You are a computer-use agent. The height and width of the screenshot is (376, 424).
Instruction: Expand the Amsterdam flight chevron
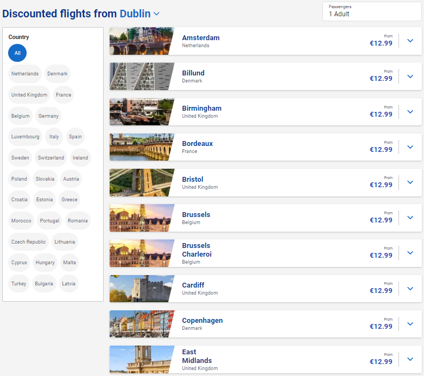tap(410, 41)
